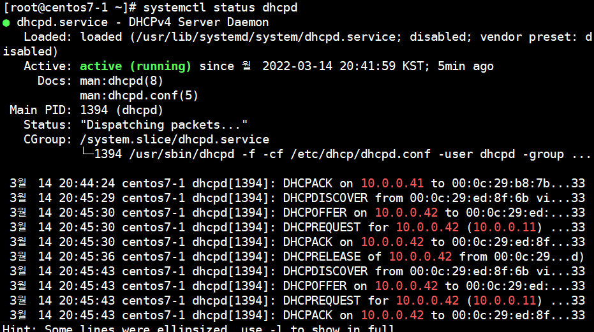
Task: Click the 'Hint: Some lines were ellipsized' line
Action: (198, 328)
